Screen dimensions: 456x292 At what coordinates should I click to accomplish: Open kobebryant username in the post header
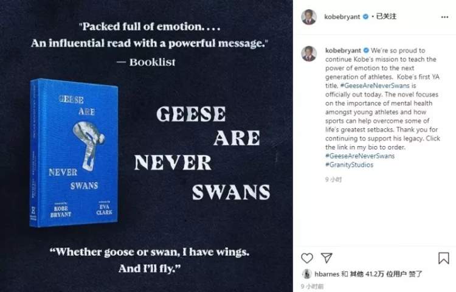(x=342, y=17)
